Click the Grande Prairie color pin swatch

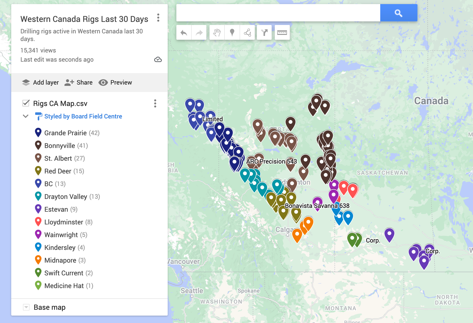pos(38,132)
